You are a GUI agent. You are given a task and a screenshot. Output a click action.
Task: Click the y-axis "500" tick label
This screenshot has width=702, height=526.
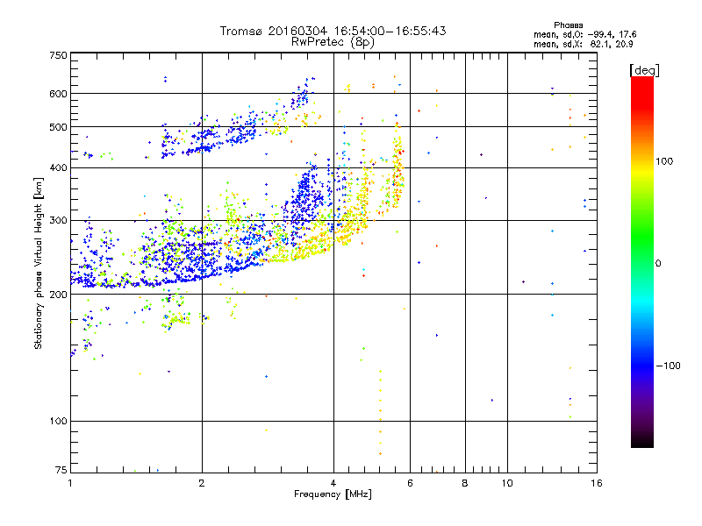click(x=58, y=127)
